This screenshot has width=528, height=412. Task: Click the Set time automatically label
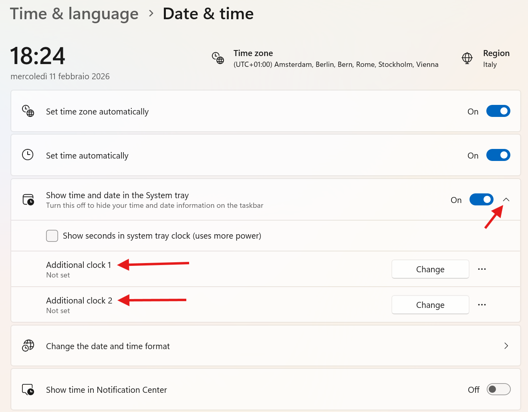pyautogui.click(x=87, y=156)
